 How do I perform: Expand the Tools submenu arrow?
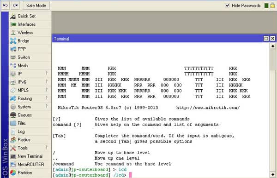(x=47, y=147)
